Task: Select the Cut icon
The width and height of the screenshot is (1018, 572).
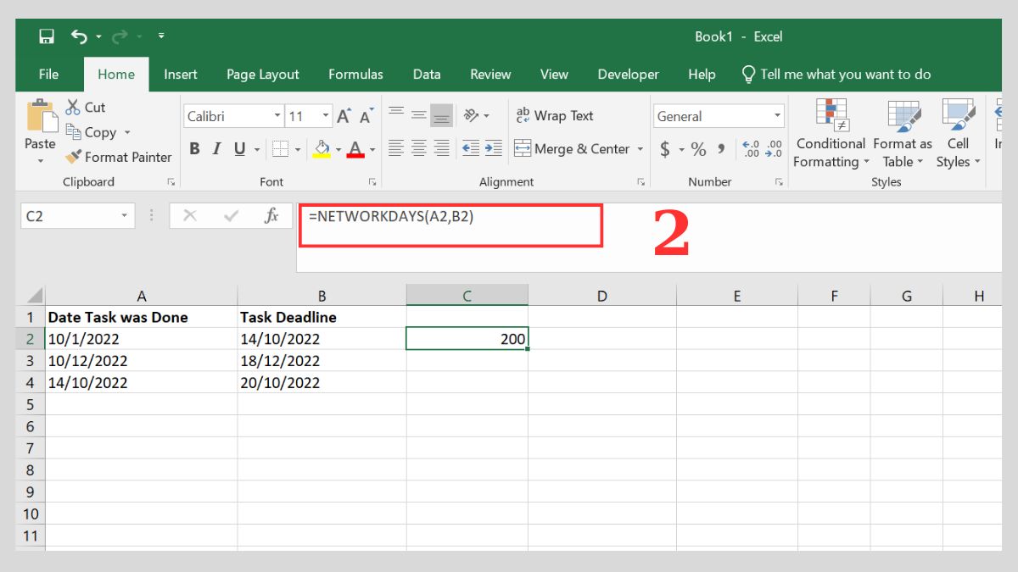Action: click(x=74, y=107)
